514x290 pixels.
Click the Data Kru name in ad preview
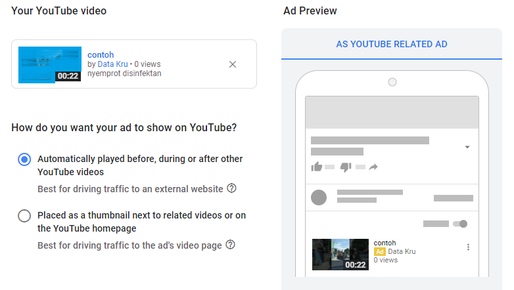(x=402, y=251)
